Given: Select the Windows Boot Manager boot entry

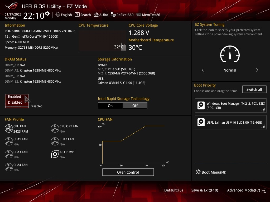Looking at the screenshot, I should pyautogui.click(x=231, y=106).
